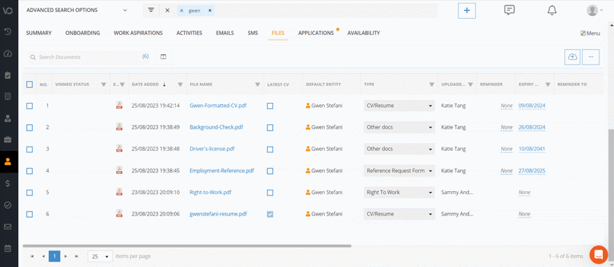
Task: Open the Driver's-license.pdf file link
Action: [212, 149]
